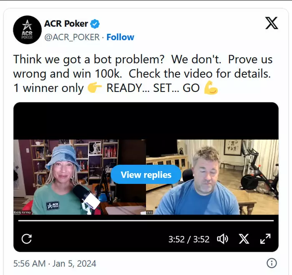Click the flexed biceps emoji
292x275 pixels.
pos(211,88)
